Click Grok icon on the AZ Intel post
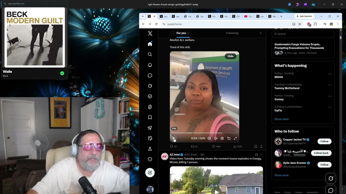 point(256,155)
